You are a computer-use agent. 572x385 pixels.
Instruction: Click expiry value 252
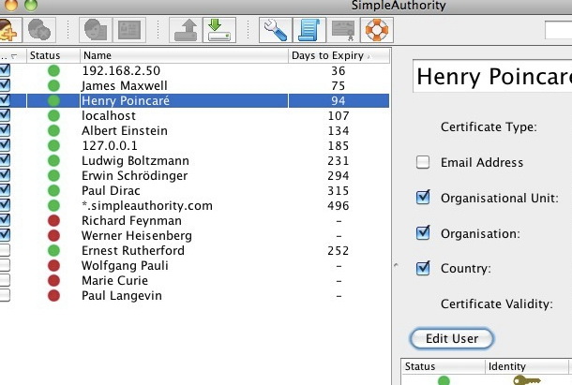(339, 250)
